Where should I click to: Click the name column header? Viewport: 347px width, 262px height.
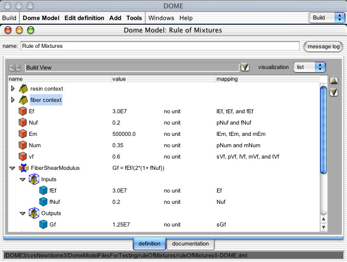(x=60, y=79)
